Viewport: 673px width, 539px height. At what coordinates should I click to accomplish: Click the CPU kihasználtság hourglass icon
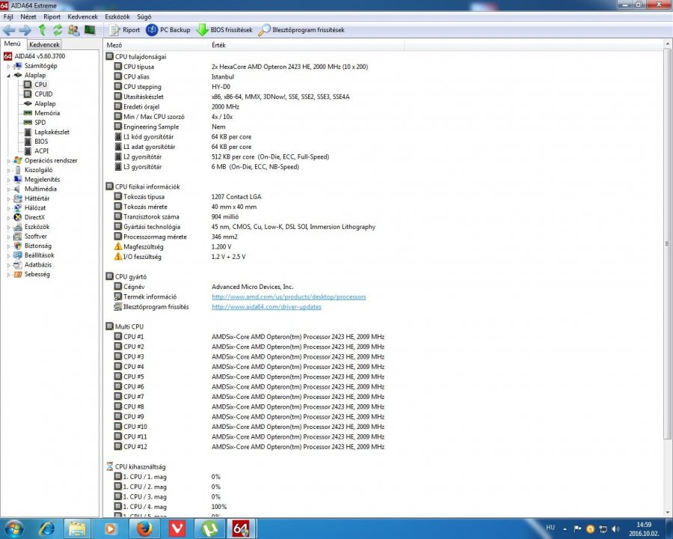(x=109, y=467)
